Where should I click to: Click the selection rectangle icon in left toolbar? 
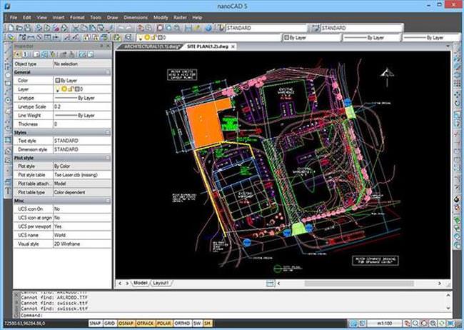[8, 140]
